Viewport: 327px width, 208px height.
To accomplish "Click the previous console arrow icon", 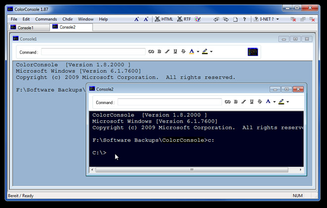I will tap(216, 19).
